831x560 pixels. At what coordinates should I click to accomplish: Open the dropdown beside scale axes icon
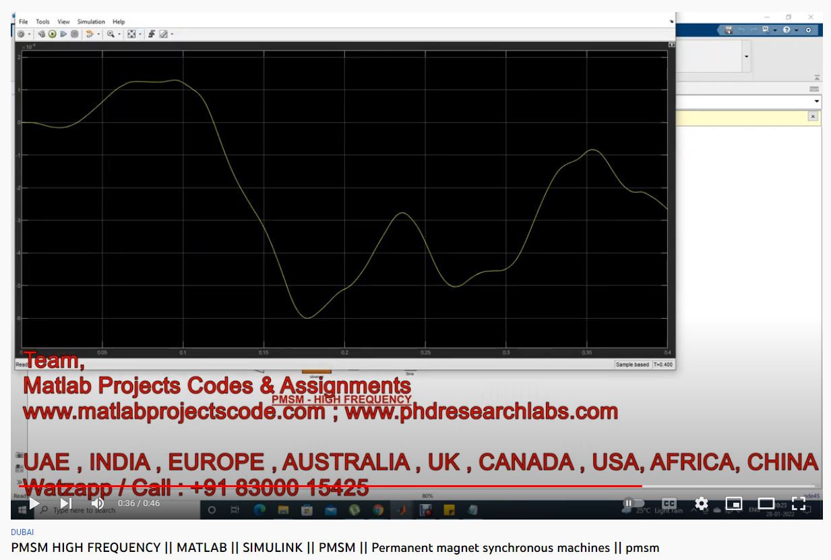pyautogui.click(x=140, y=34)
